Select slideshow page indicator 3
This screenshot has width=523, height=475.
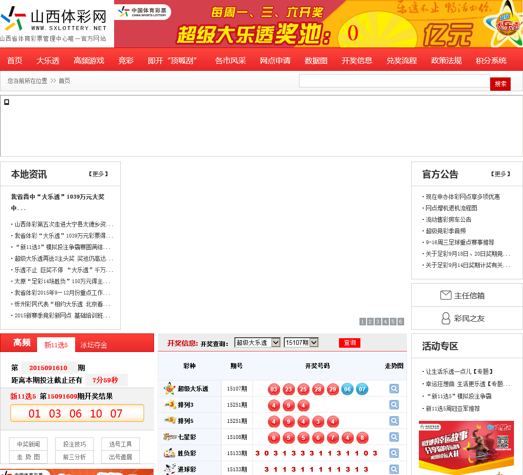click(x=378, y=321)
